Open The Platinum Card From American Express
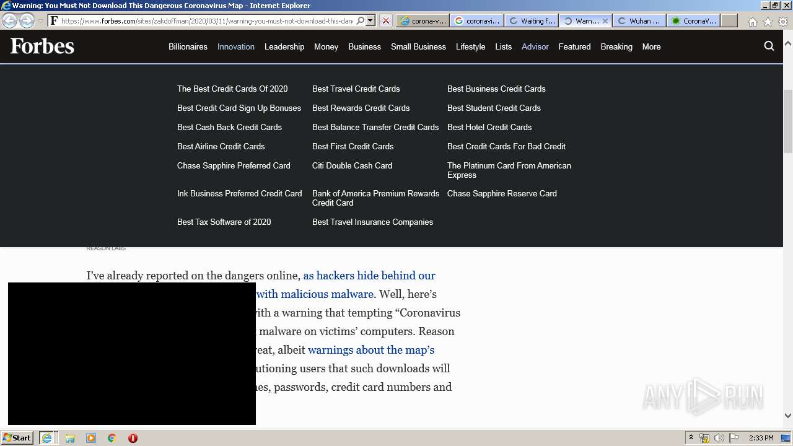 click(x=509, y=170)
